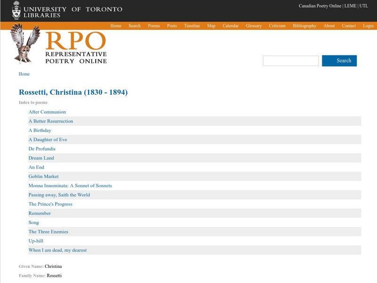Open "When I am dead, my dearest"
Viewport: 377px width, 283px height.
click(x=58, y=250)
